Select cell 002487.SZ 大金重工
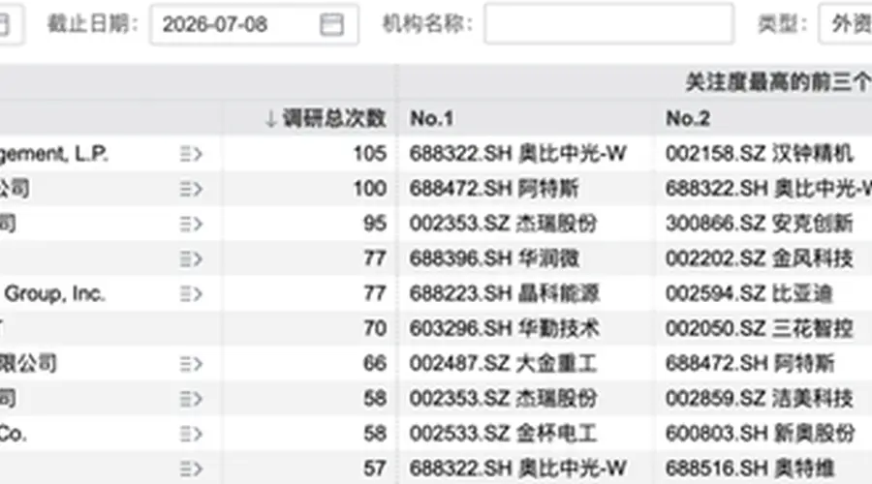Screen dimensions: 872x484 pyautogui.click(x=503, y=363)
